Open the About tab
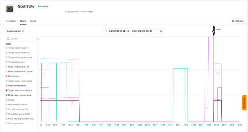The width and height of the screenshot is (248, 132). click(33, 21)
